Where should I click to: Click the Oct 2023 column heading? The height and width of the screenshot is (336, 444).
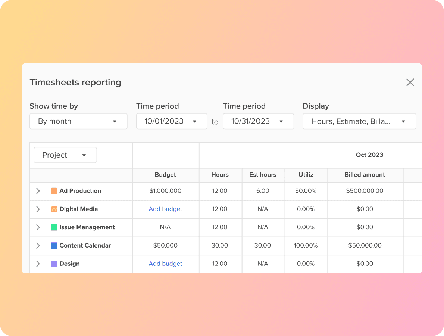point(369,155)
